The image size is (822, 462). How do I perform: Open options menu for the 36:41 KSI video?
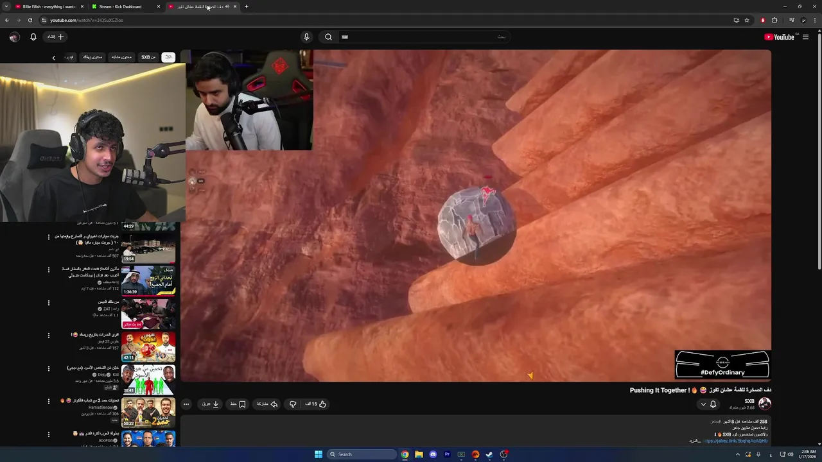coord(48,368)
